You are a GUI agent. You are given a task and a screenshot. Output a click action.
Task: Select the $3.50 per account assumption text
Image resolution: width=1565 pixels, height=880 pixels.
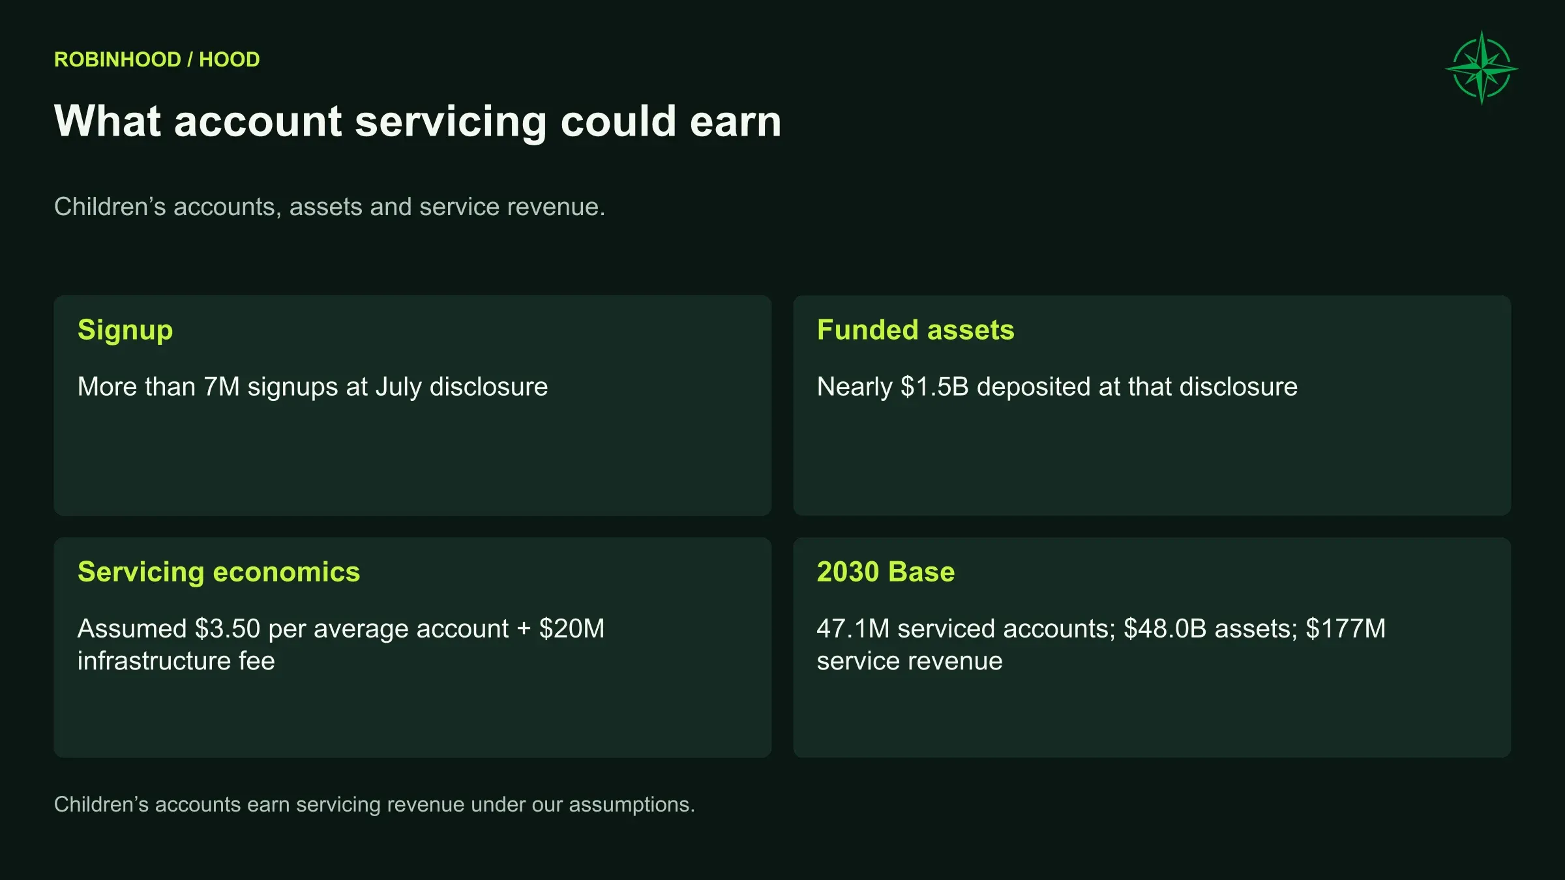341,645
